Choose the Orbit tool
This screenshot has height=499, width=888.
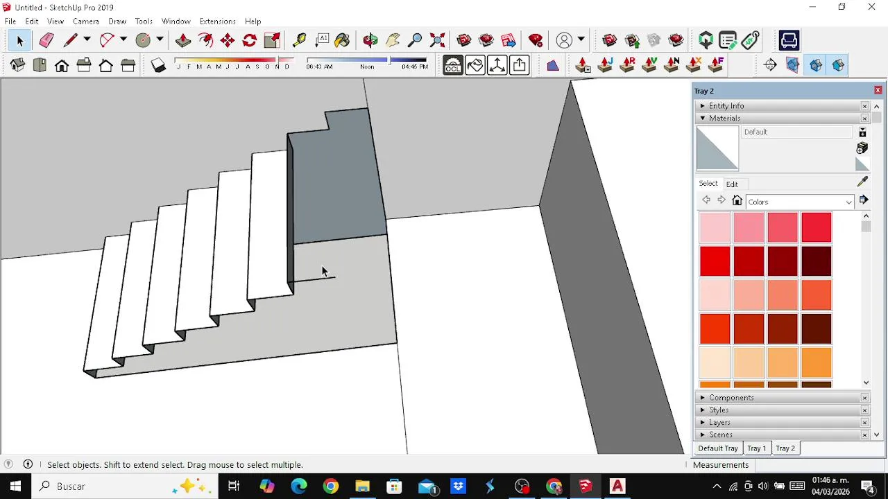[370, 41]
